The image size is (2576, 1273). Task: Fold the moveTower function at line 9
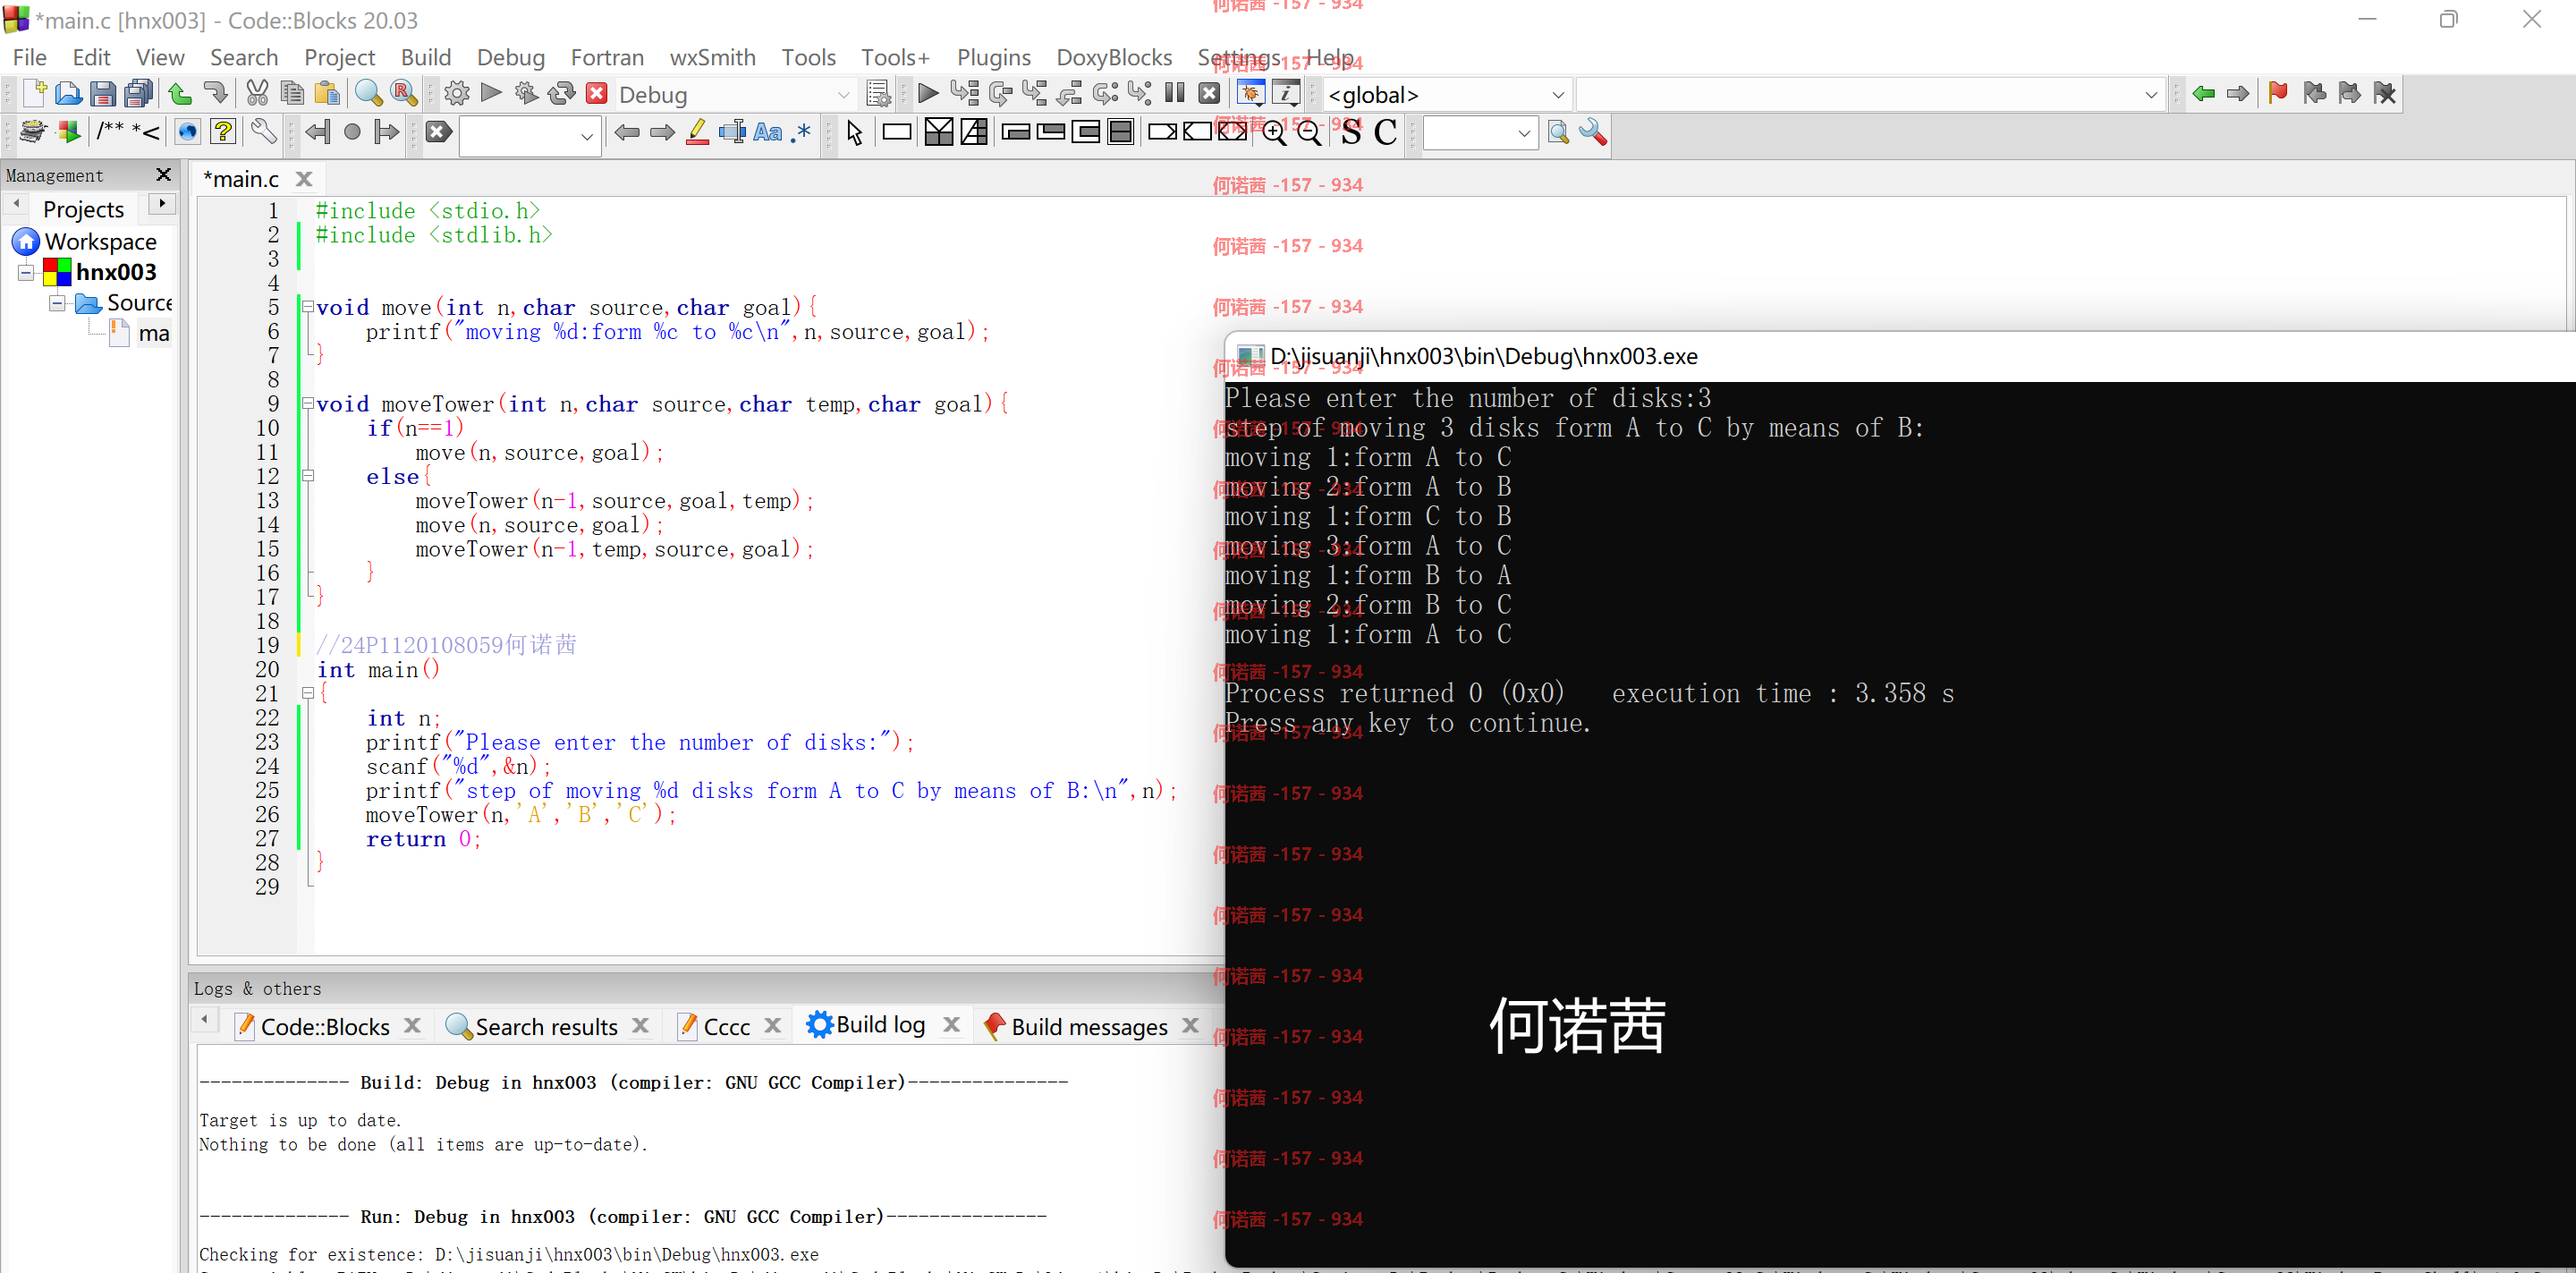click(308, 404)
